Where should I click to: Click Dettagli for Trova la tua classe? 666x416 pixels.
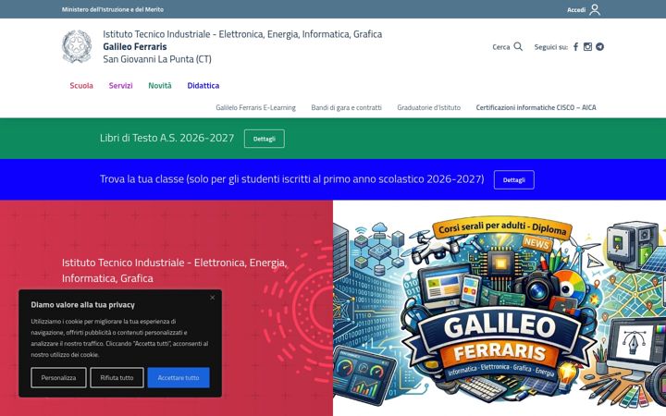(514, 179)
